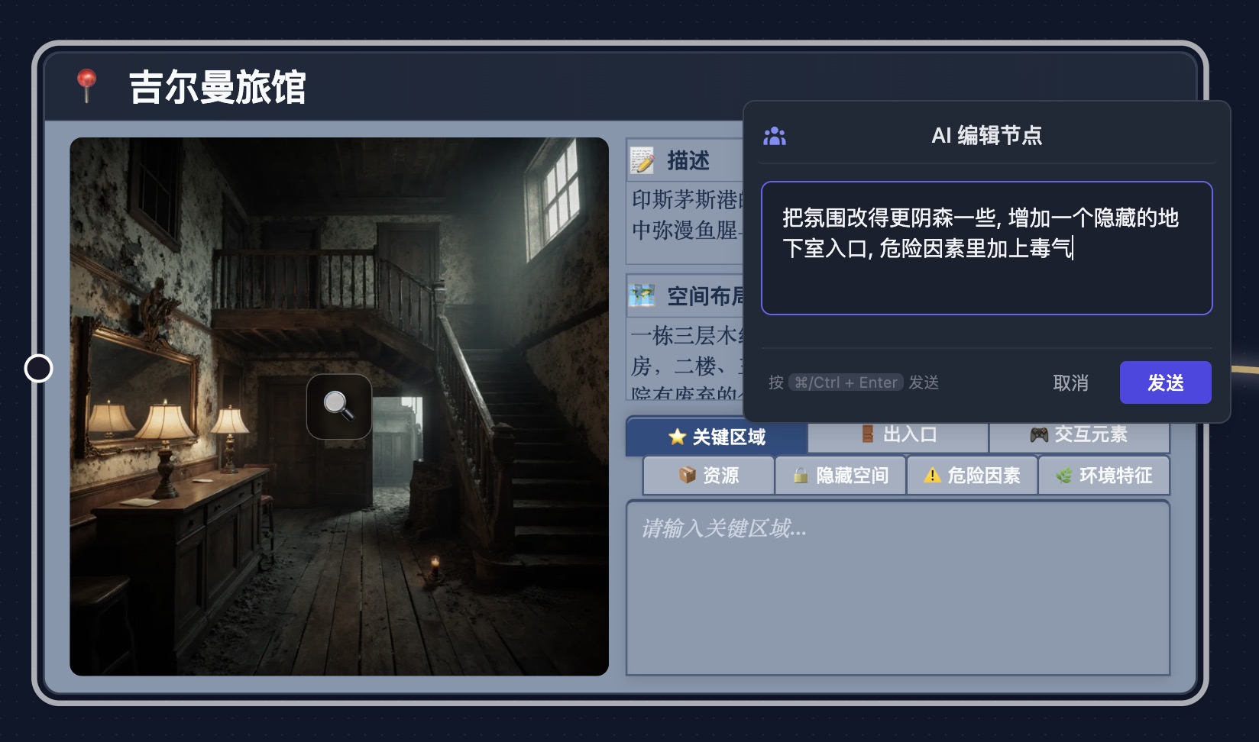Viewport: 1259px width, 742px height.
Task: Switch to the 环境特征 tab
Action: (x=1104, y=476)
